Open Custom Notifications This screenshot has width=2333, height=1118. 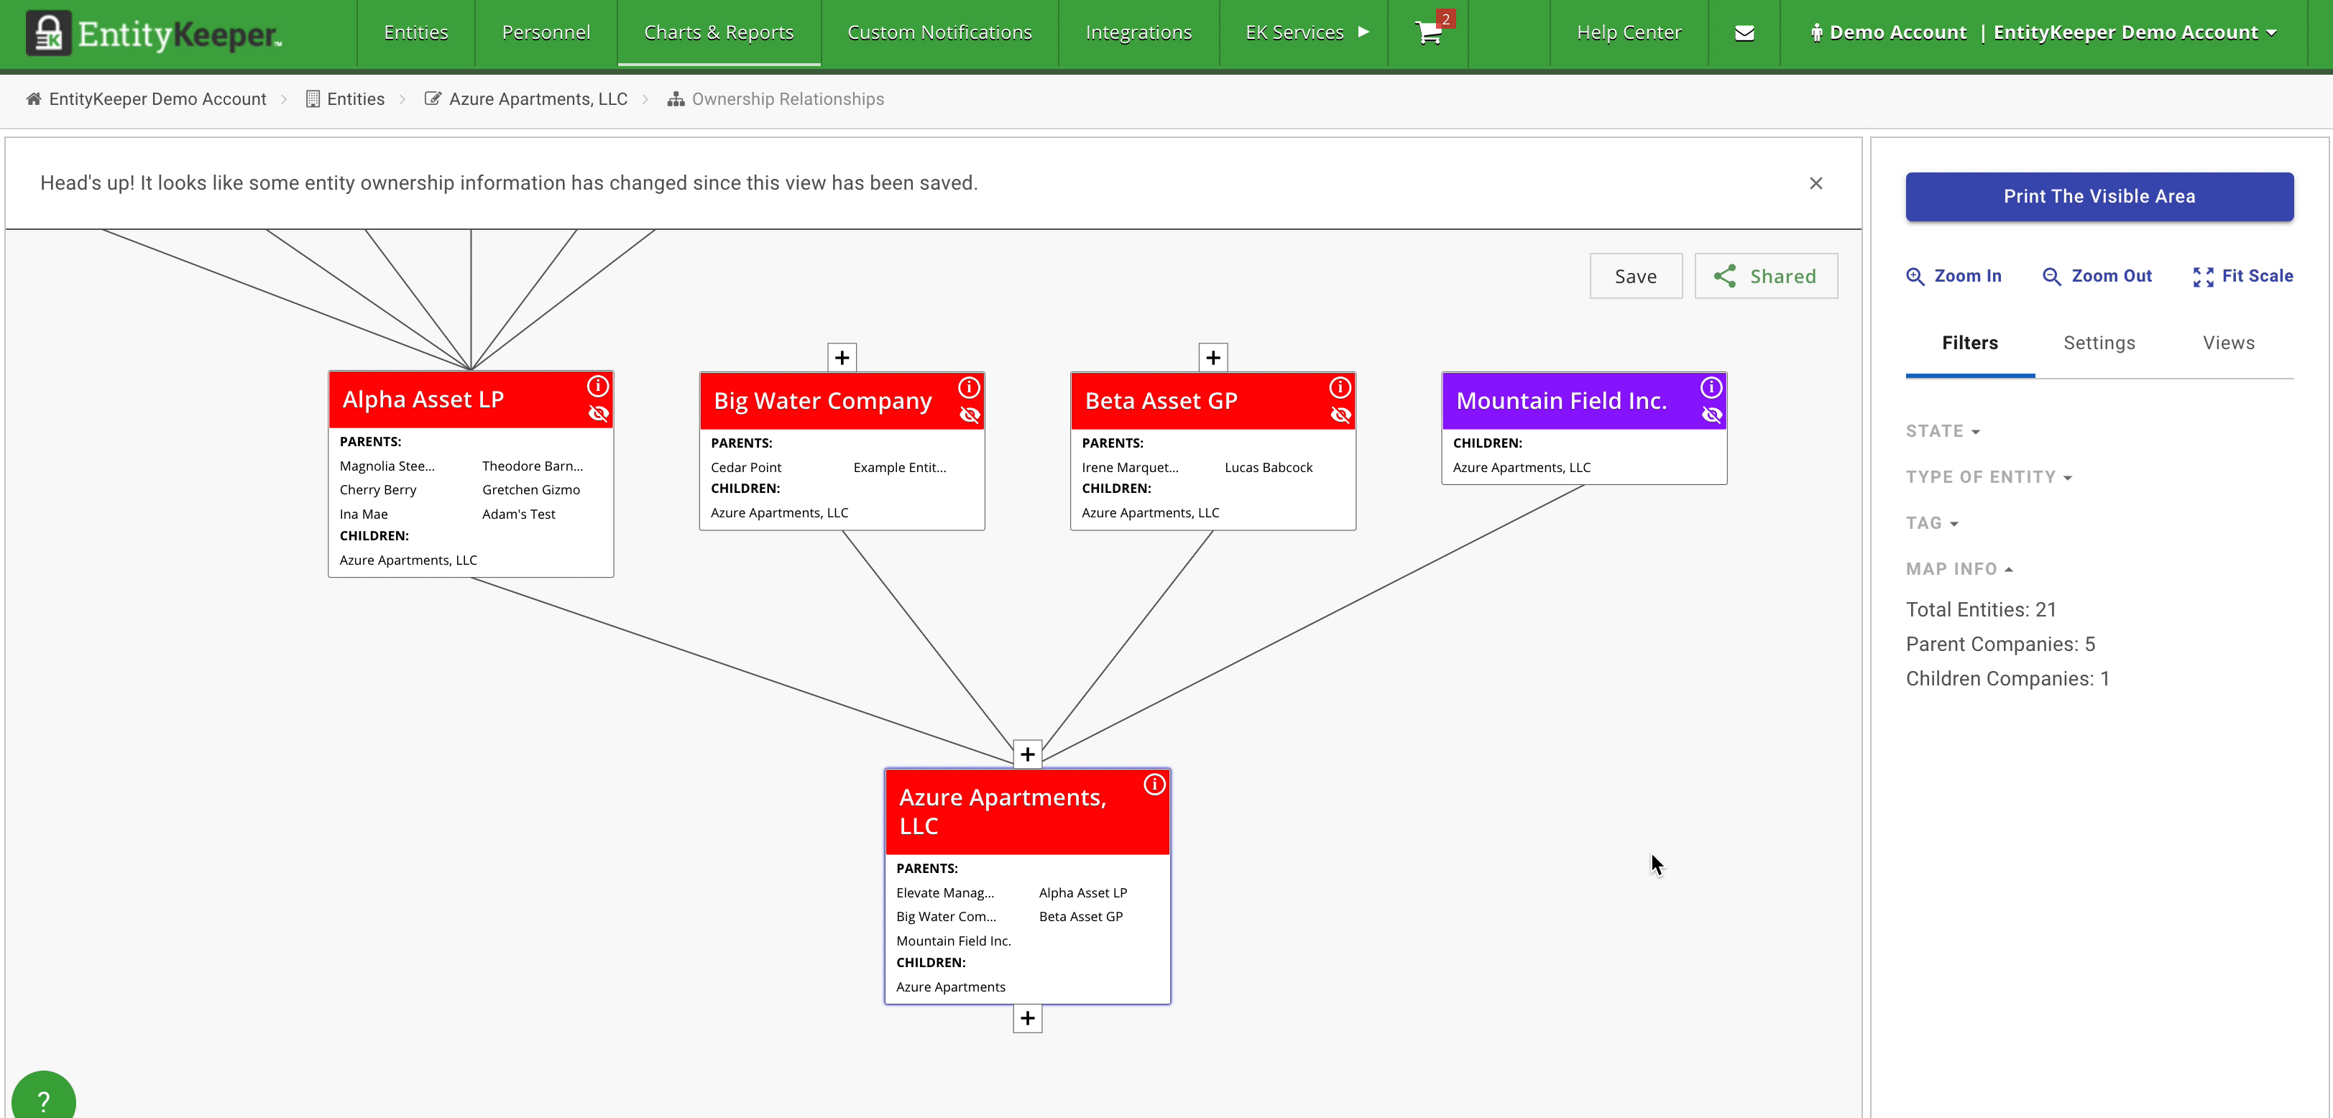(940, 32)
